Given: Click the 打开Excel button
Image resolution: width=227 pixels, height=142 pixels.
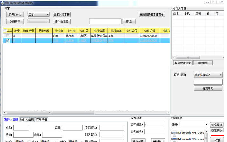Looking at the screenshot, I should point(15,15).
